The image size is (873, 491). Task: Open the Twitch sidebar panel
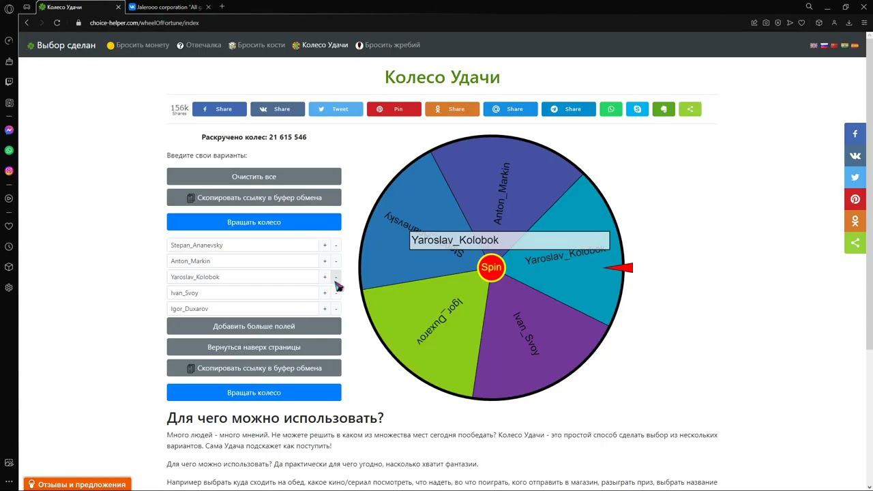pyautogui.click(x=9, y=82)
